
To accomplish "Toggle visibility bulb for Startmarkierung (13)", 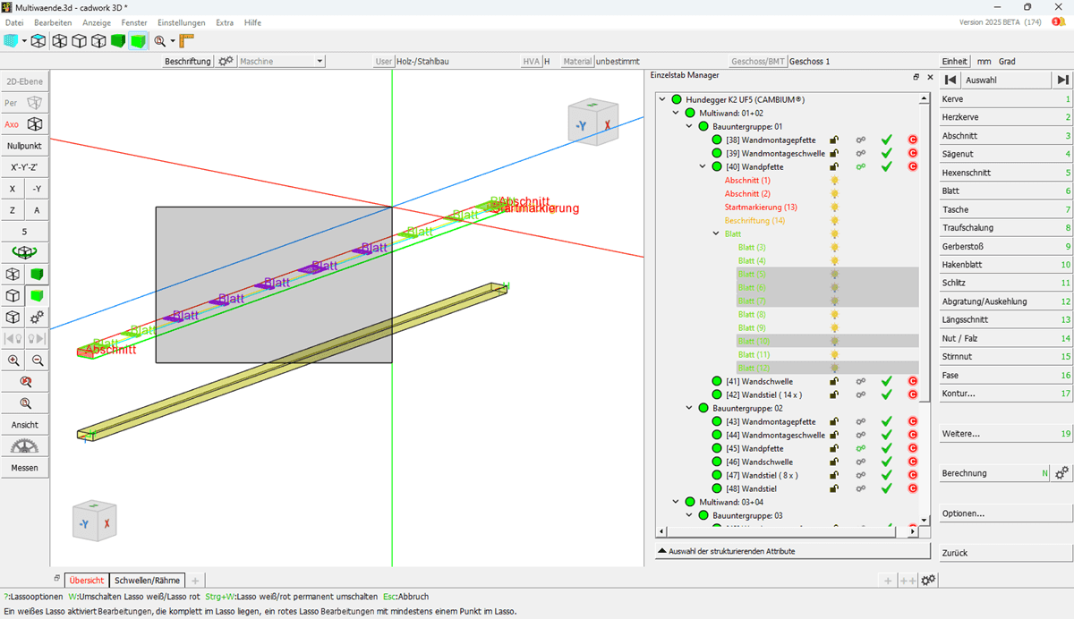I will tap(834, 208).
